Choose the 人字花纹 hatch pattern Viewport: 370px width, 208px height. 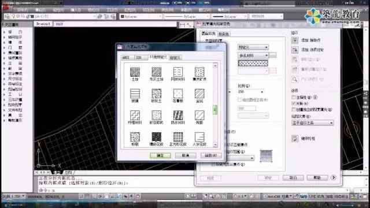(199, 137)
